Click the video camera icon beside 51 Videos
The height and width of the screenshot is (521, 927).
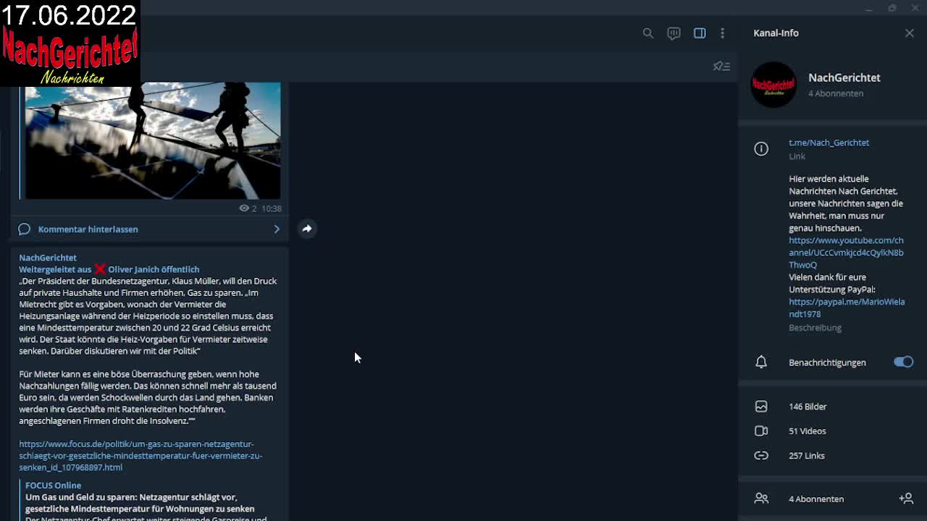tap(761, 431)
